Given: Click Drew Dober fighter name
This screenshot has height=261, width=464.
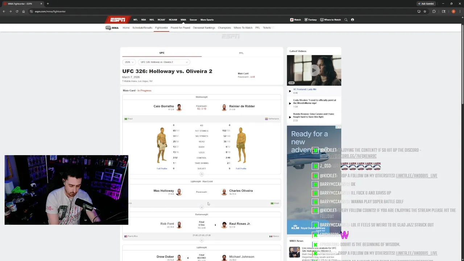Looking at the screenshot, I should pos(165,257).
